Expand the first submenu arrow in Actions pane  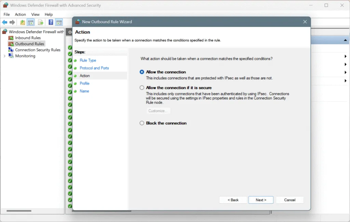click(x=346, y=56)
